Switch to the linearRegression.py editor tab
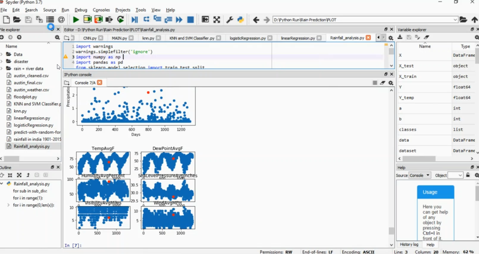This screenshot has height=254, width=479. (298, 38)
